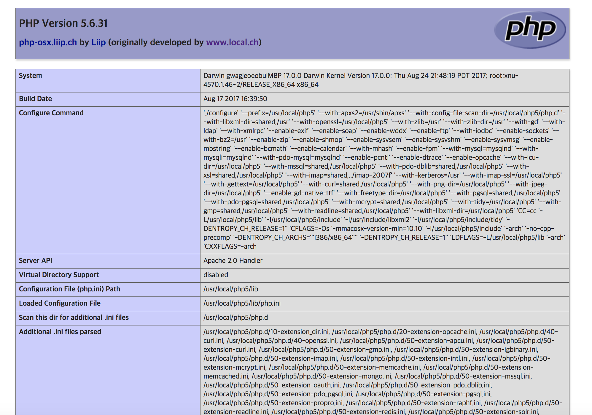The height and width of the screenshot is (415, 592).
Task: Click the PHP logo image
Action: 530,30
